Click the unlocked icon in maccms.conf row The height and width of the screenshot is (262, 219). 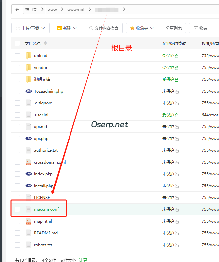tap(177, 210)
